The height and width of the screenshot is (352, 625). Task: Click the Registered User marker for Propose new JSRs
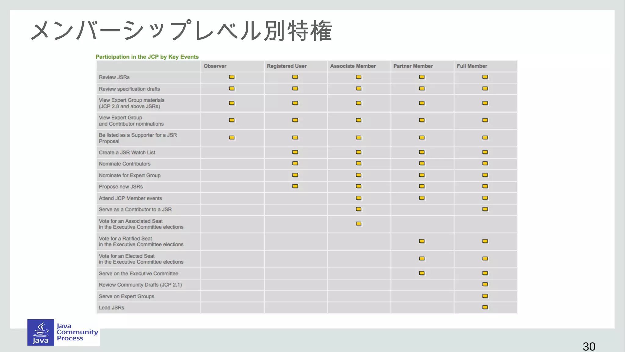point(295,186)
